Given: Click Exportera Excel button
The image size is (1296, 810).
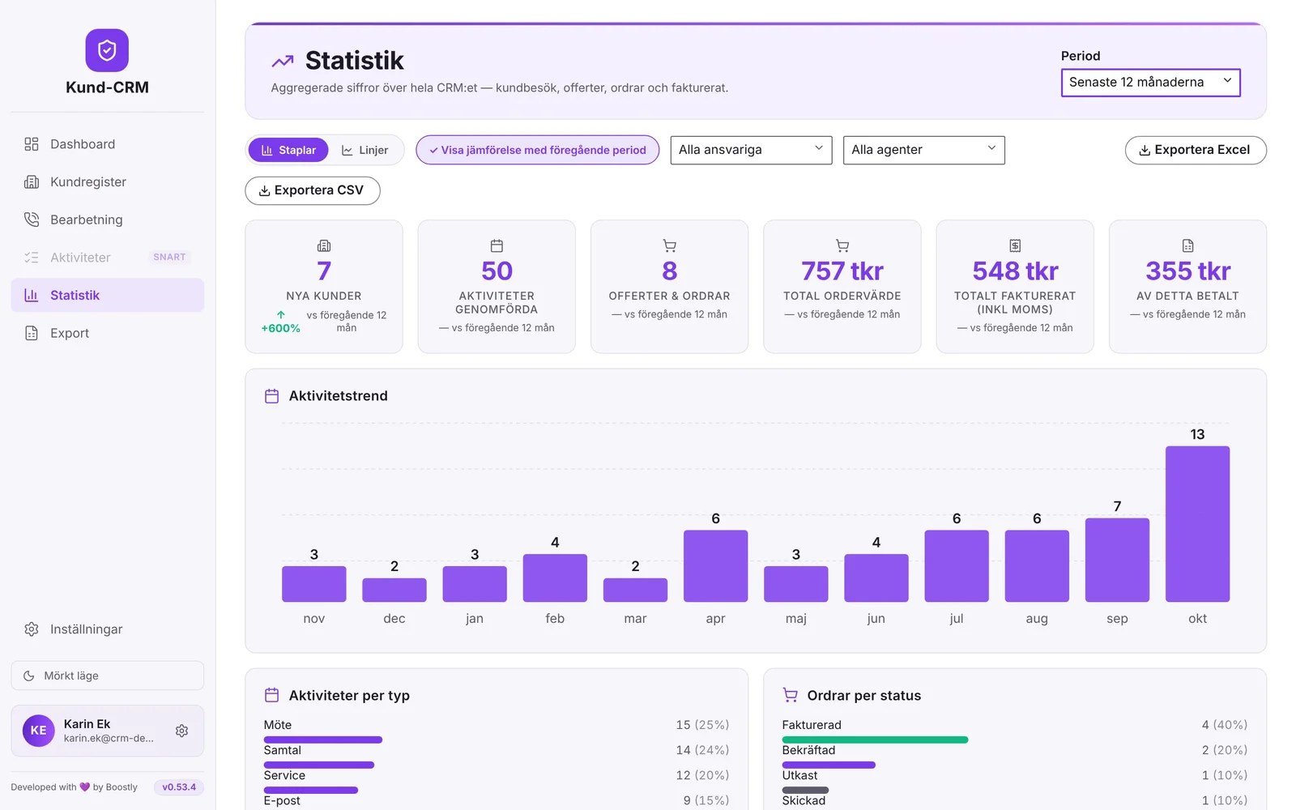Looking at the screenshot, I should 1196,150.
